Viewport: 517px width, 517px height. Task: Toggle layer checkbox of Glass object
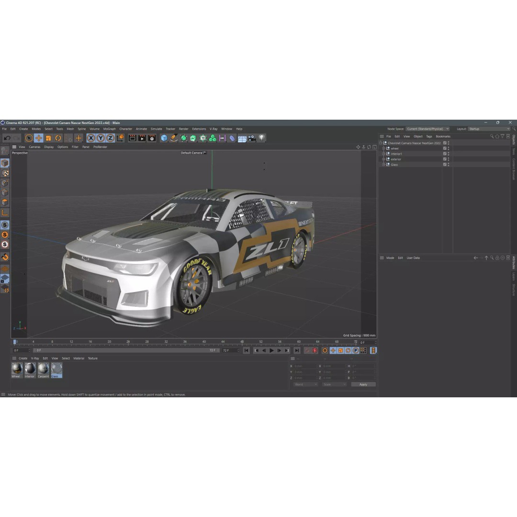click(x=444, y=164)
